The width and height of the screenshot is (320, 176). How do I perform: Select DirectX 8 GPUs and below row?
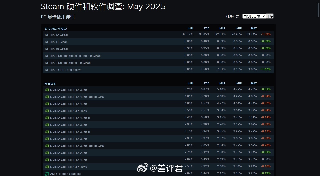tap(158, 70)
